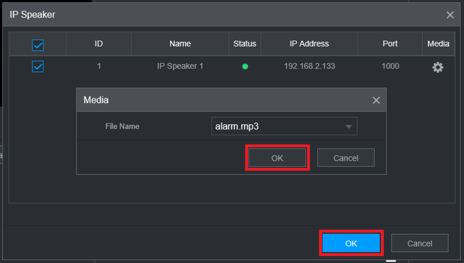The width and height of the screenshot is (464, 263).
Task: Confirm the Media dialog with OK
Action: coord(277,157)
